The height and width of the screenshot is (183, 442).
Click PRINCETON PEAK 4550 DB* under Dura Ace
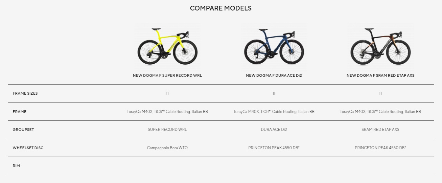[274, 148]
